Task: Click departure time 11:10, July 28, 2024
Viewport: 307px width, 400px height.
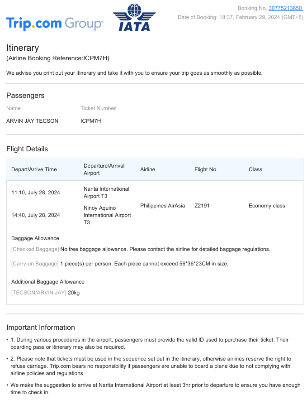Action: (x=36, y=193)
